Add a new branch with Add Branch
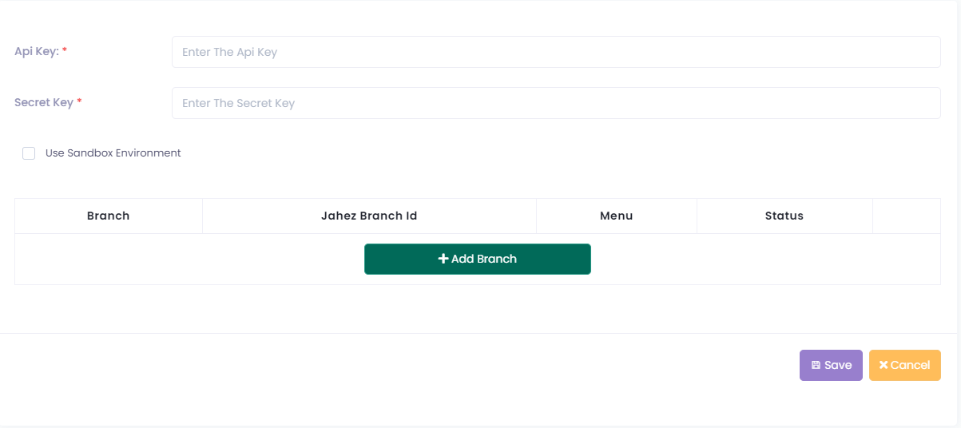 pyautogui.click(x=478, y=259)
